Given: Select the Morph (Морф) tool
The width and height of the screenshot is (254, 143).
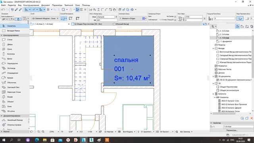Looking at the screenshot, I should point(15,97).
